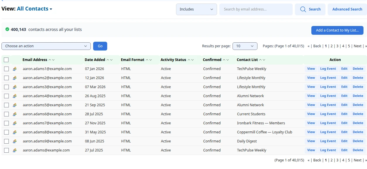Sort Email Address column ascending with up arrow
The height and width of the screenshot is (169, 367).
tap(50, 60)
